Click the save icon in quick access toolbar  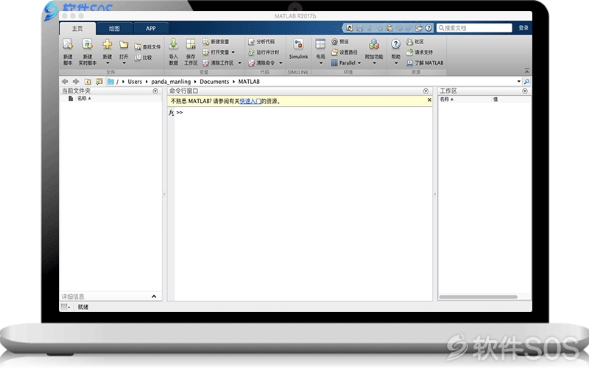click(359, 28)
